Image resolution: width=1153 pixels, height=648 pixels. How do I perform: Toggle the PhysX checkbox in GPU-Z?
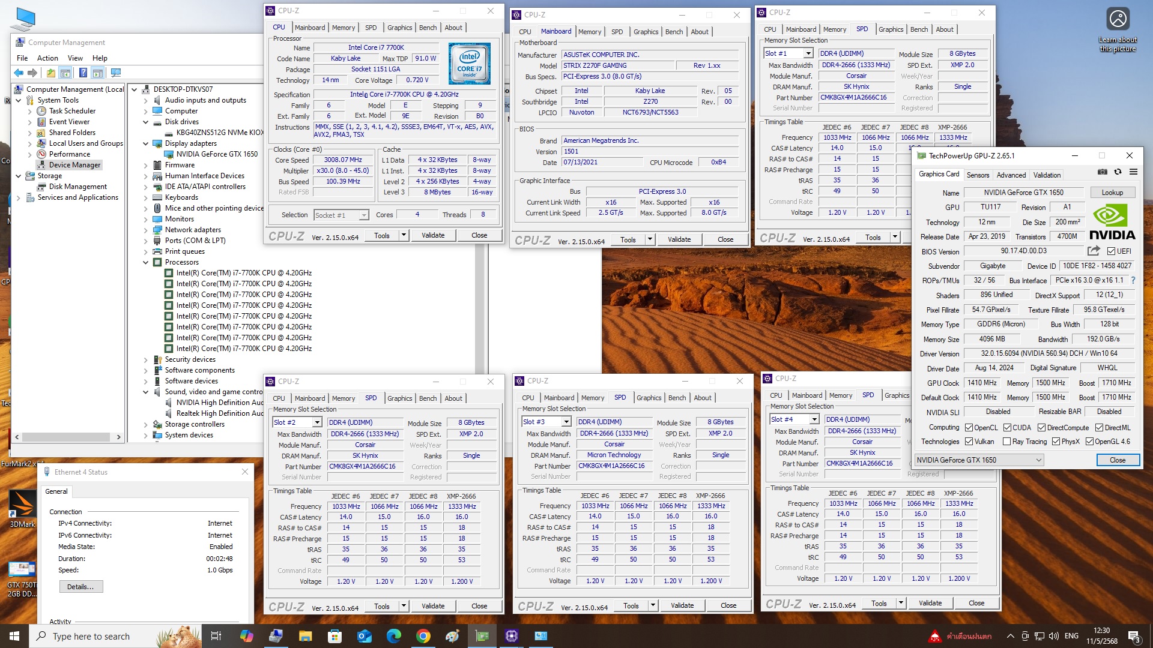tap(1056, 442)
